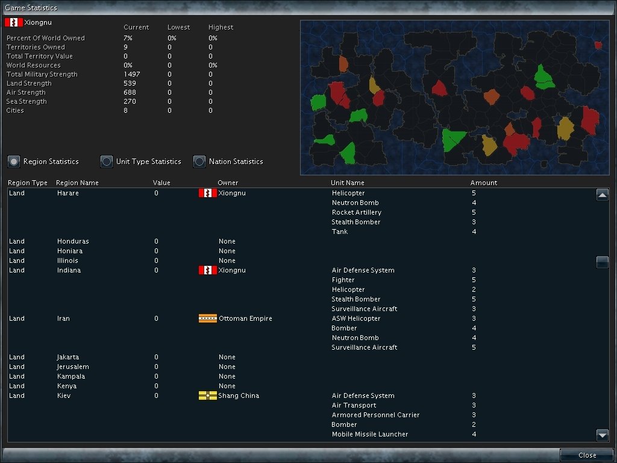Screen dimensions: 617x463
Task: Click the Xiongnu flag in Indiana row
Action: (207, 270)
